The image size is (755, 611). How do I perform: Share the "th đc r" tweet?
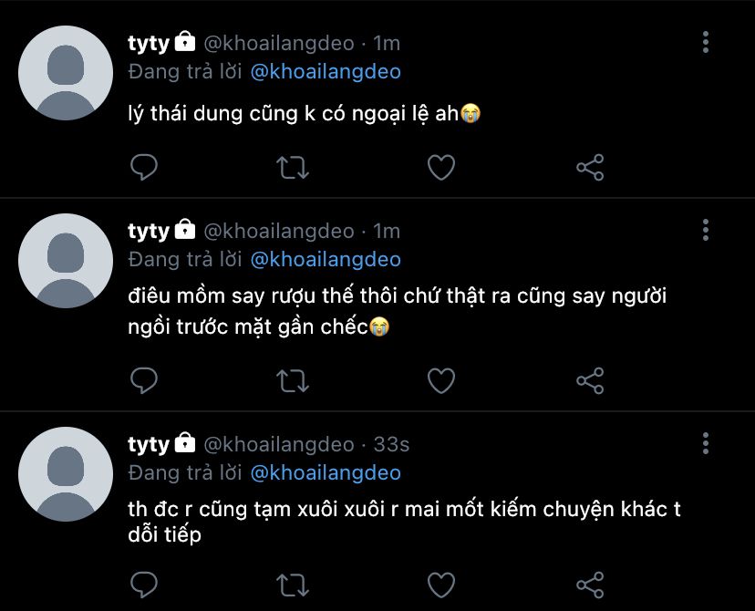pos(590,584)
